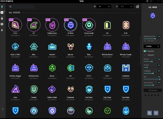
Task: Click into the voice search field
Action: pos(22,6)
